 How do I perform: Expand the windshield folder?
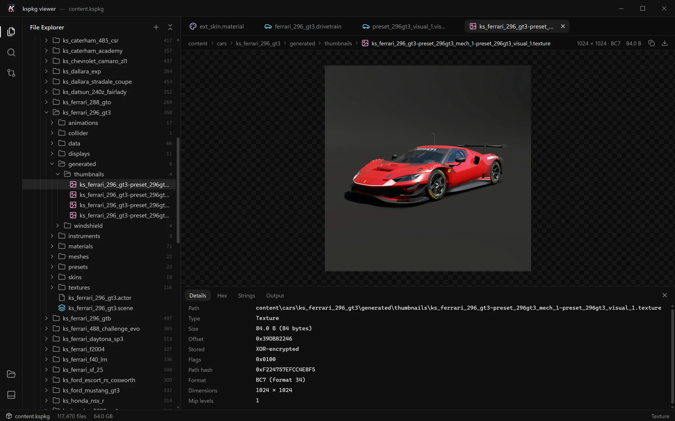click(x=58, y=225)
